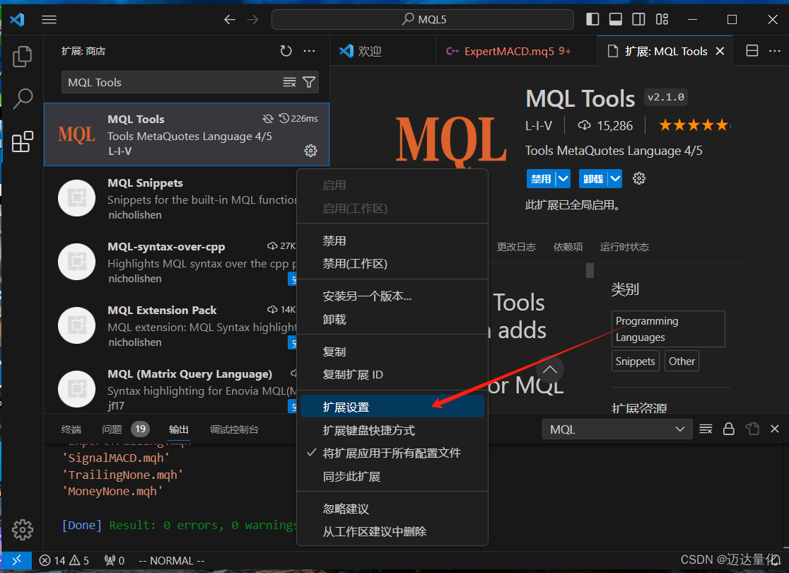
Task: Select Extension Settings in context menu
Action: pyautogui.click(x=392, y=407)
